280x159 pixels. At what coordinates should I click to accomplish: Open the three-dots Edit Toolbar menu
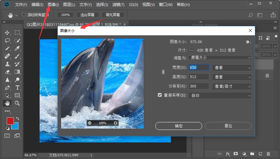click(7, 111)
